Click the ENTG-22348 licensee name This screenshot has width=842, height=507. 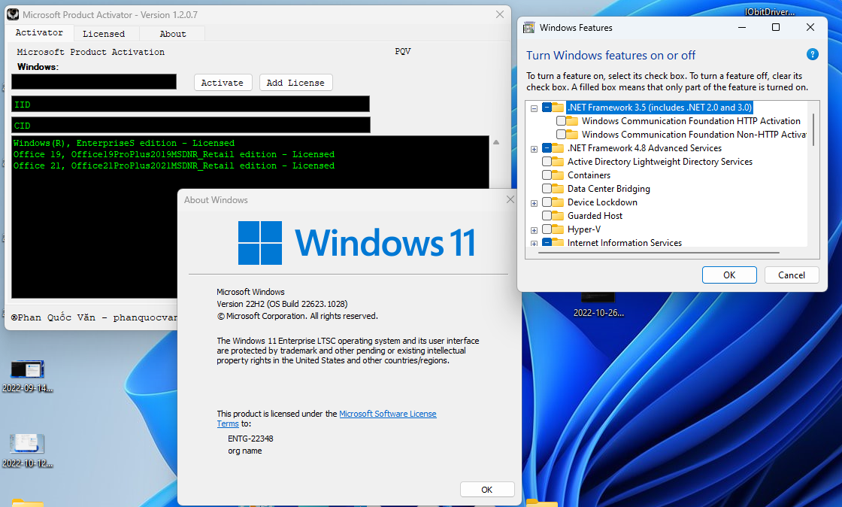(250, 439)
